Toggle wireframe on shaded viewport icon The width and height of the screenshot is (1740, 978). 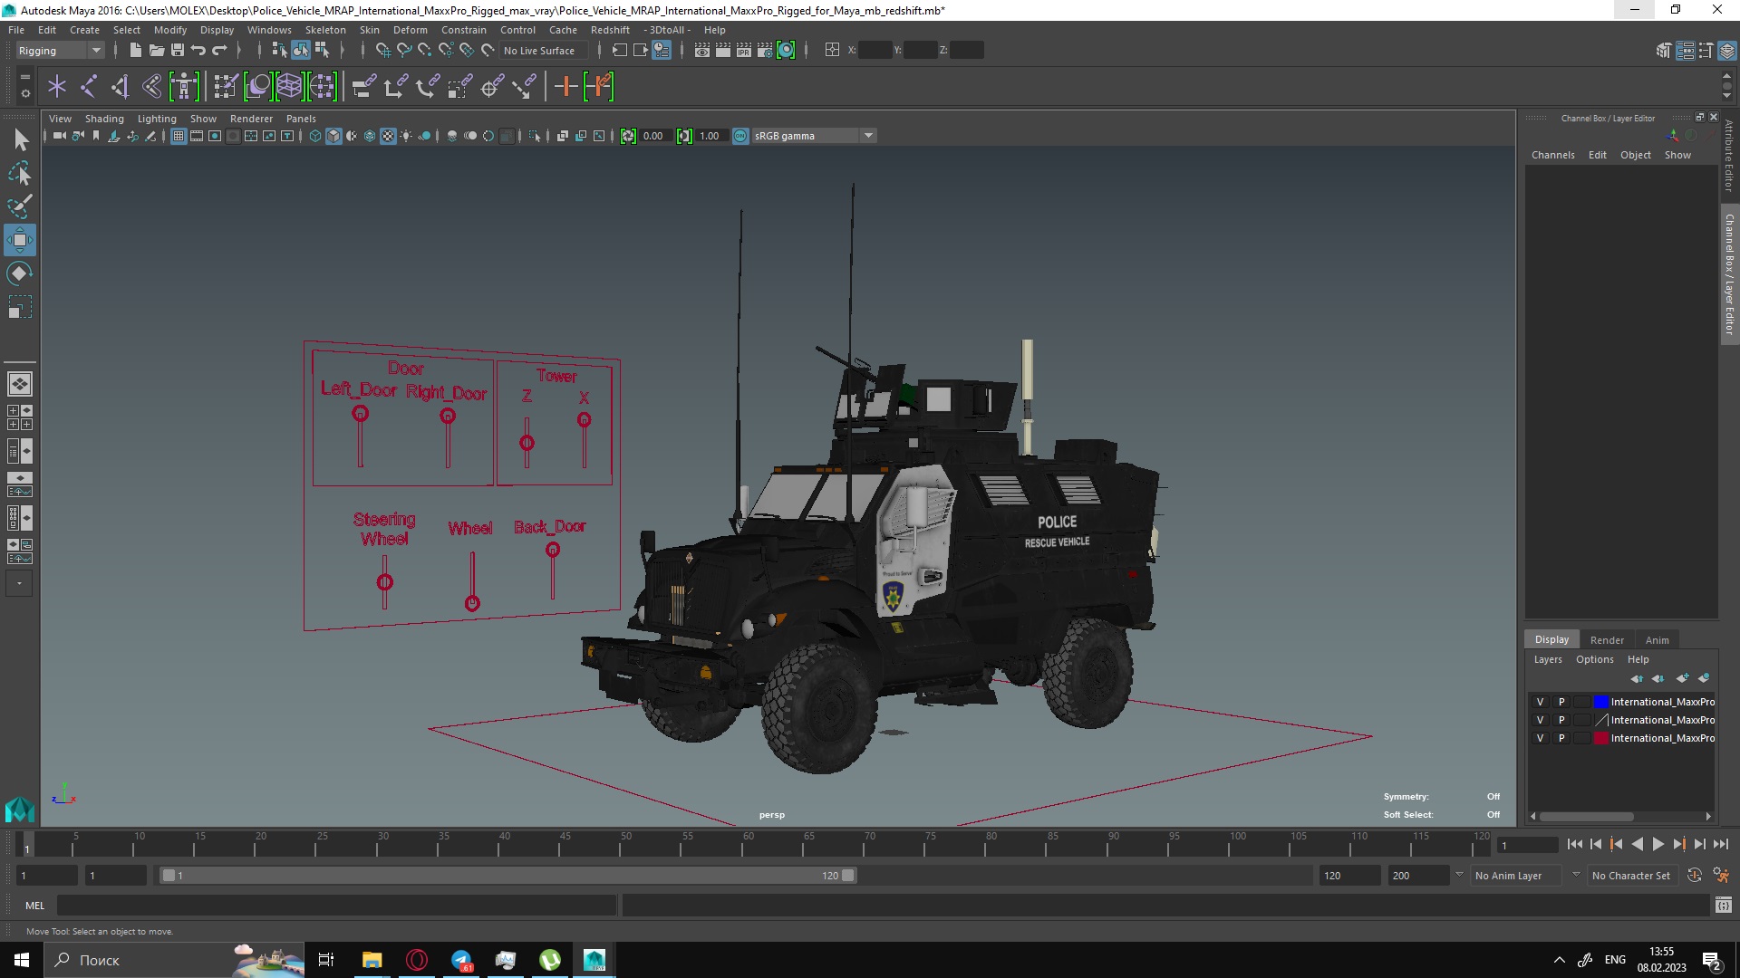pos(370,136)
